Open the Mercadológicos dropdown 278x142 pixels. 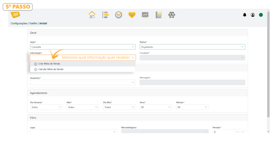point(165,131)
